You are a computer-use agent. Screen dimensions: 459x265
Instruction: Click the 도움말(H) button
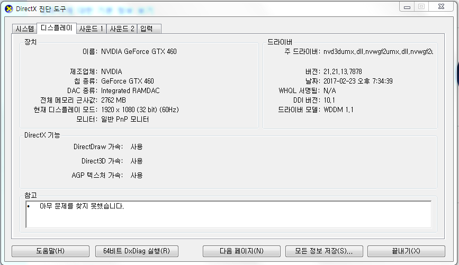coord(50,251)
